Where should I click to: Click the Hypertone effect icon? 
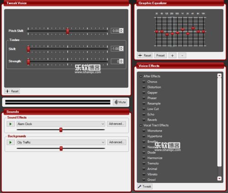pos(144,136)
